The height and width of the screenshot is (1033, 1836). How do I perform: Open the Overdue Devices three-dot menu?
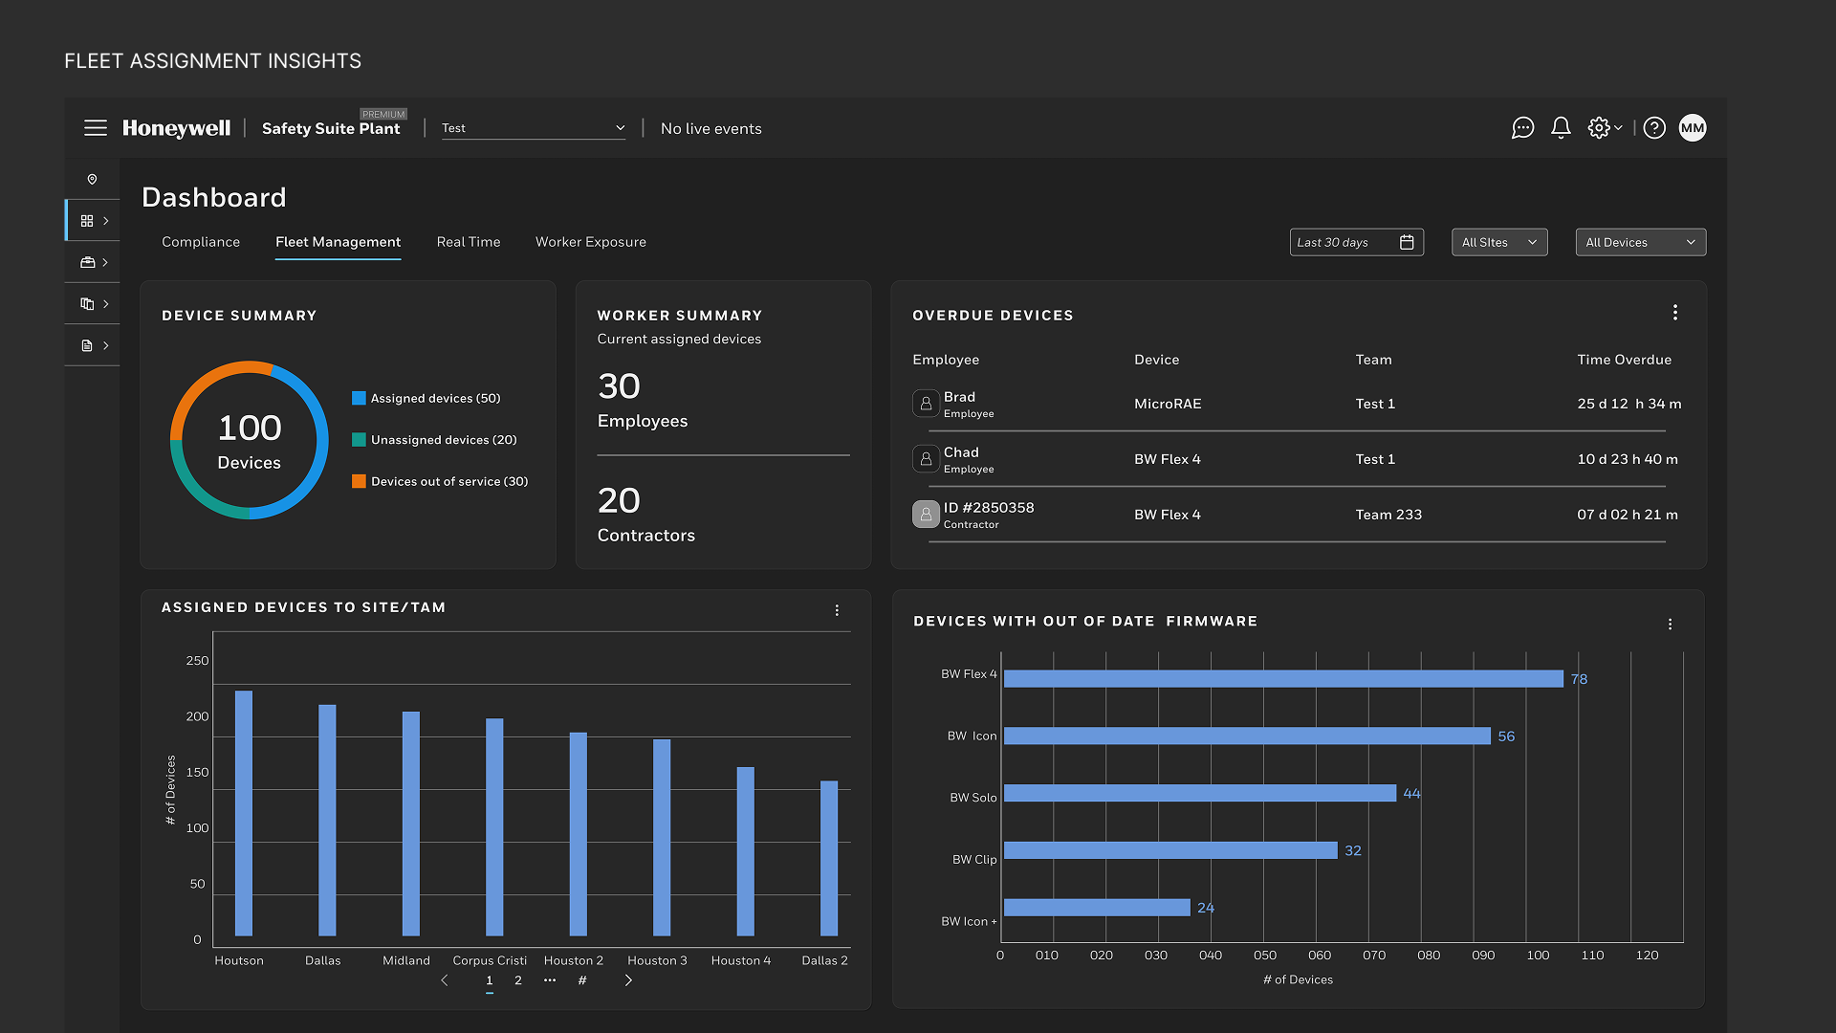click(x=1674, y=313)
